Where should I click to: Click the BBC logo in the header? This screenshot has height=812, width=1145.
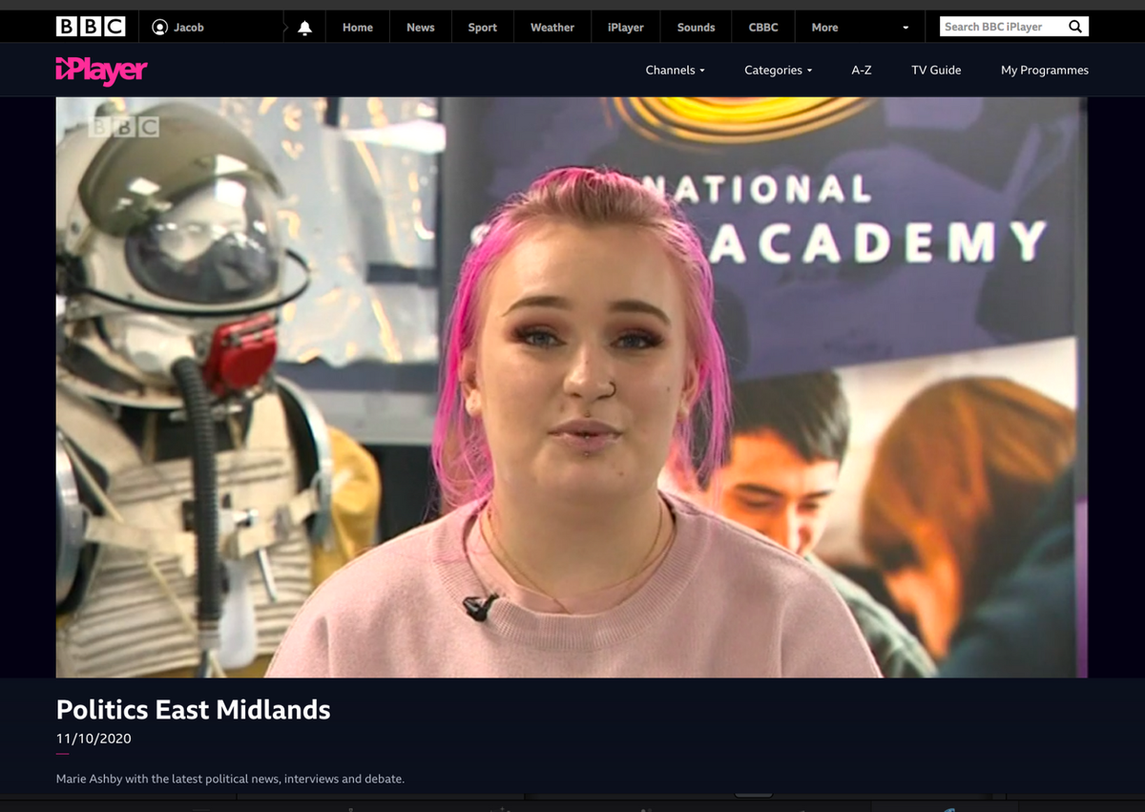click(x=91, y=27)
